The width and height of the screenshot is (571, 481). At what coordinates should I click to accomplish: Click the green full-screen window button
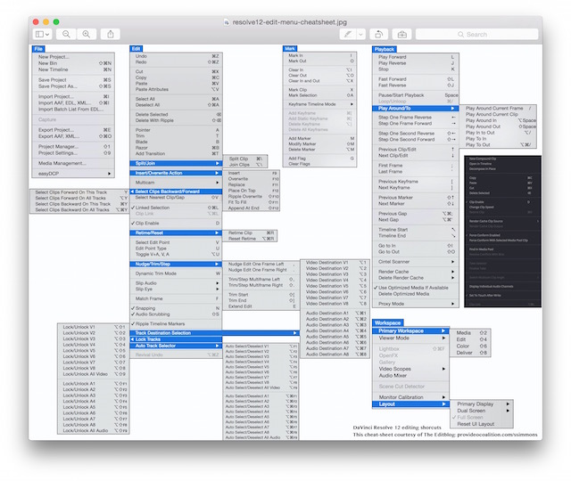click(x=56, y=21)
